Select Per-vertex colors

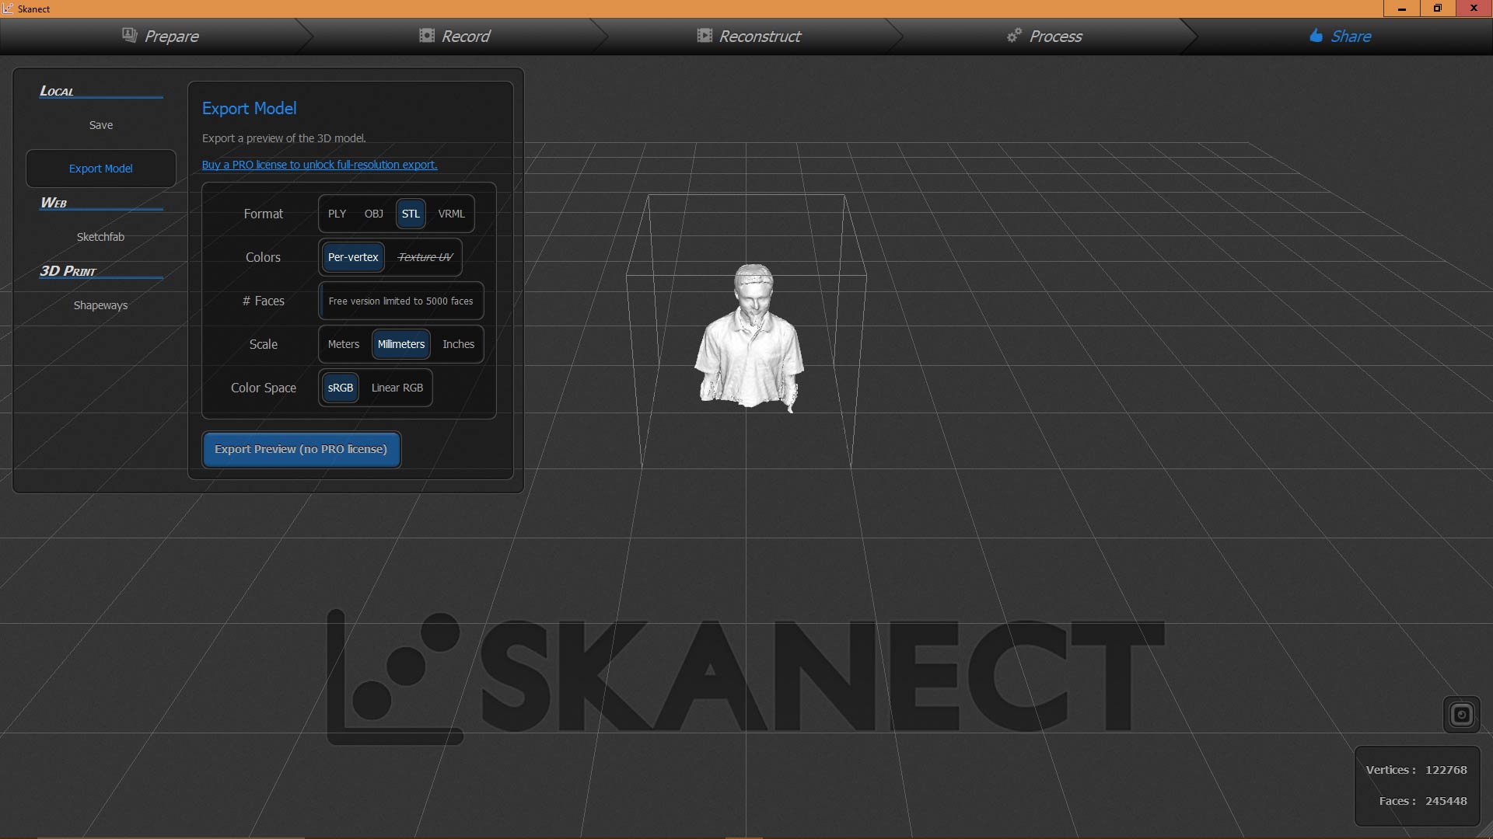[x=353, y=257]
